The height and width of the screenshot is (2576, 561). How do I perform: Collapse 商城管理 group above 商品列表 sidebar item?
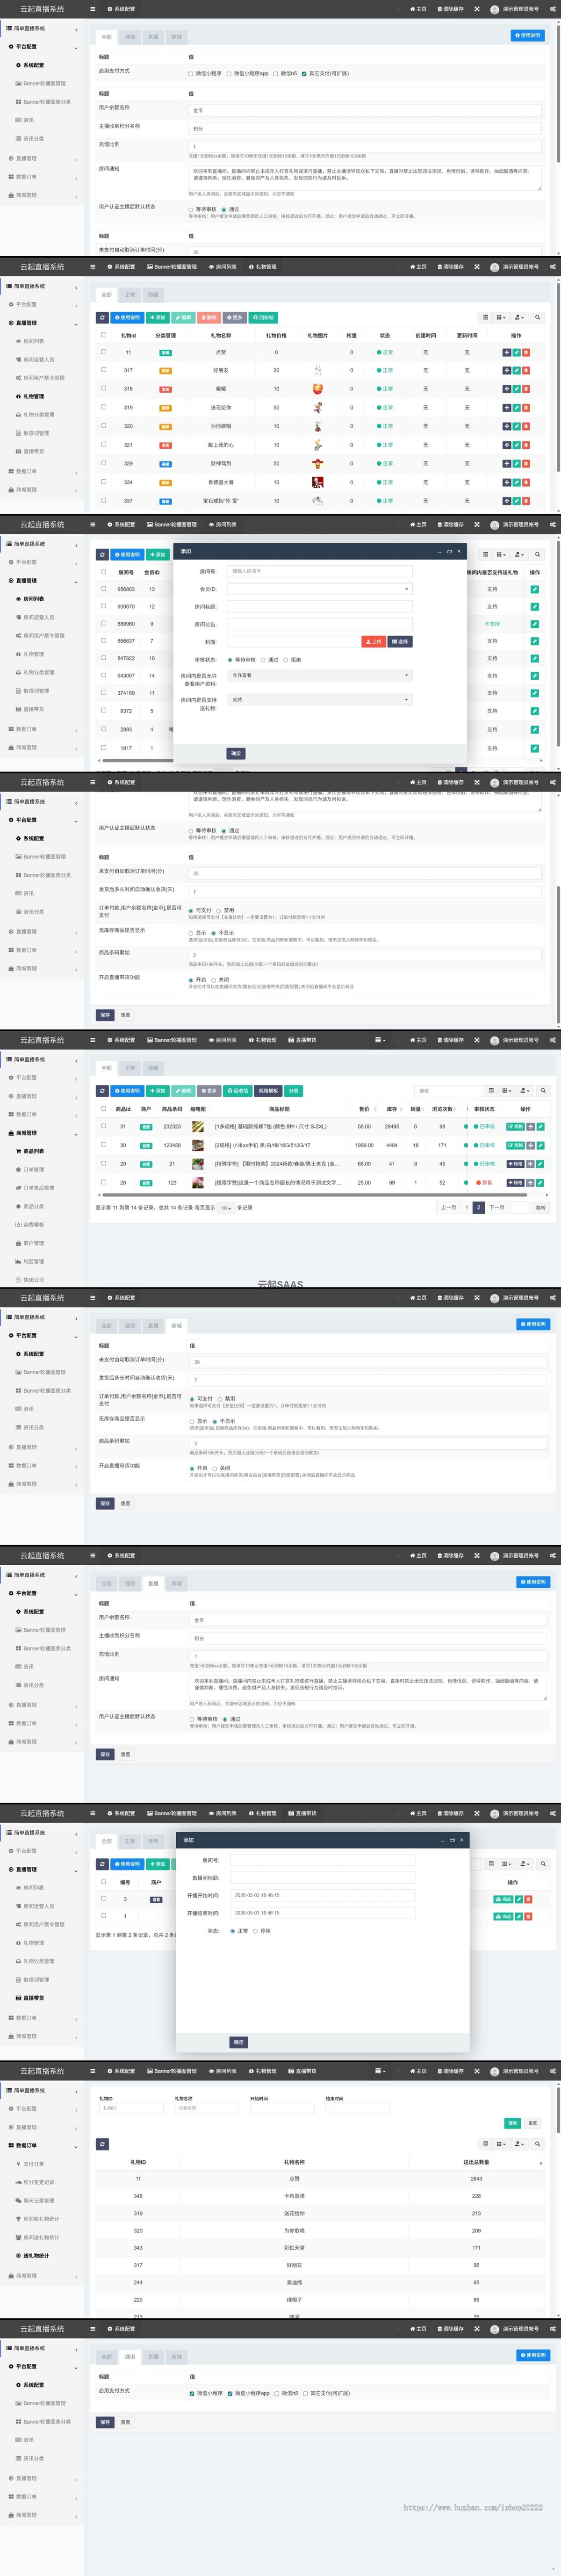coord(43,1133)
